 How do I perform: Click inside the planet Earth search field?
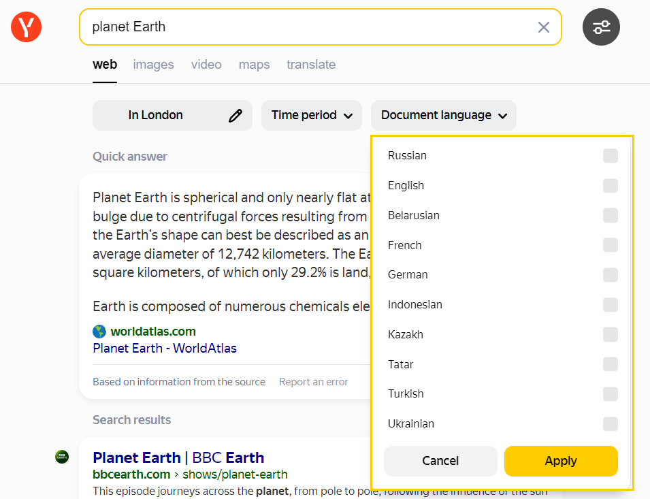tap(306, 27)
